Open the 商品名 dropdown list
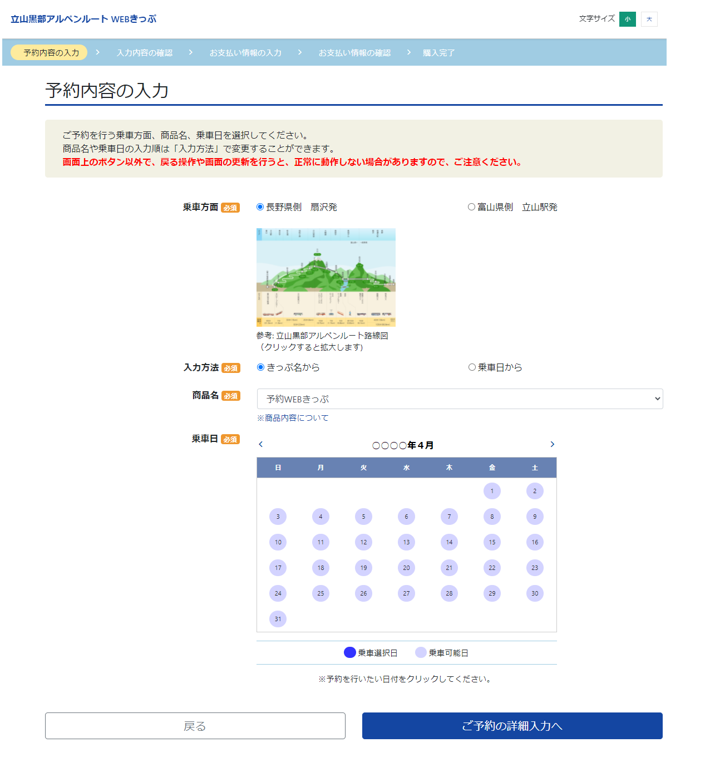Screen dimensions: 710x757 click(460, 399)
